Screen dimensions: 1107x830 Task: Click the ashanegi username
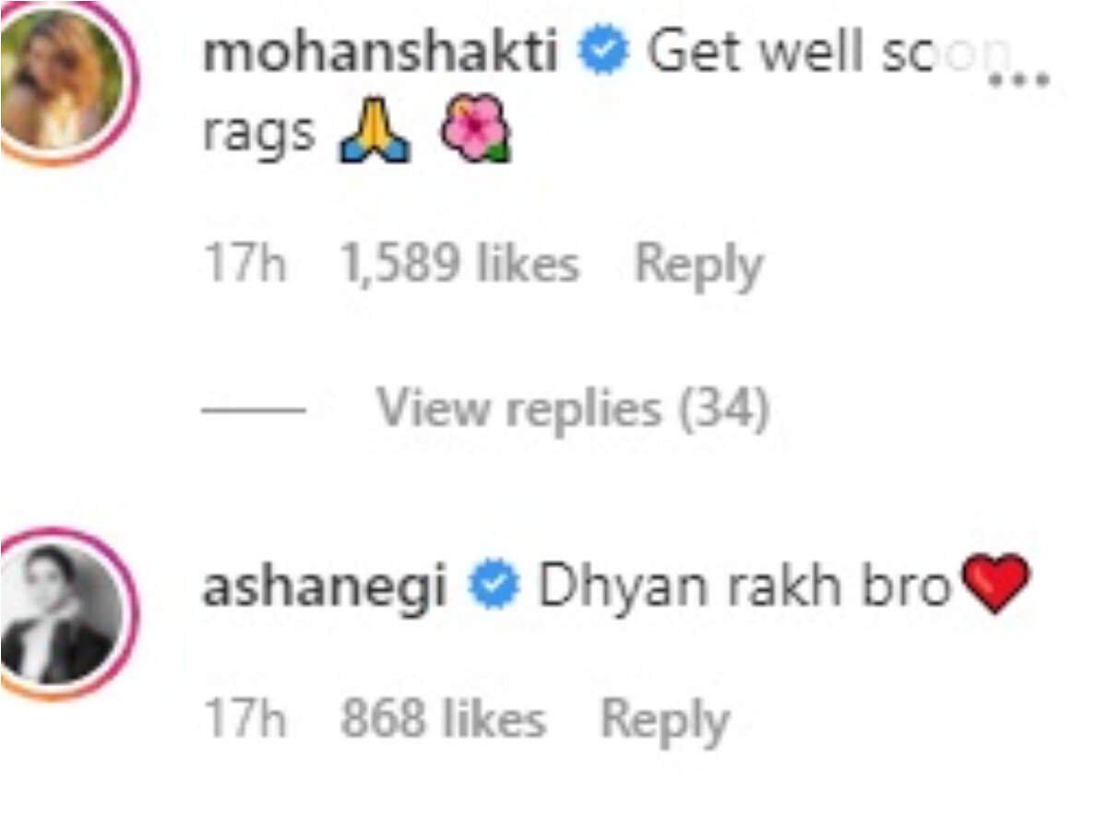coord(324,588)
